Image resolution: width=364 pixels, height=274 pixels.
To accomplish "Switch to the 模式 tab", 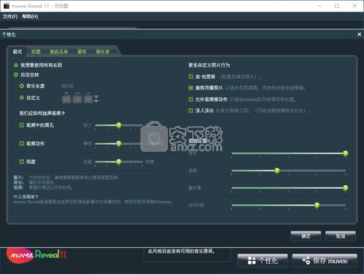I will point(18,52).
